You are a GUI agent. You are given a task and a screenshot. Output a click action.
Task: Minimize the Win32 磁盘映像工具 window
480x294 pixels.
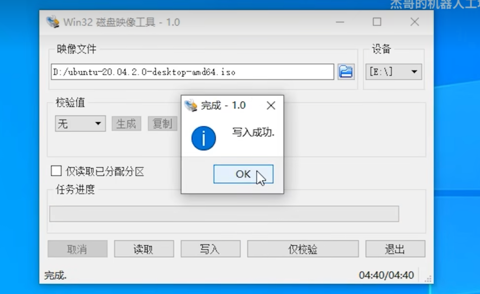pos(340,22)
